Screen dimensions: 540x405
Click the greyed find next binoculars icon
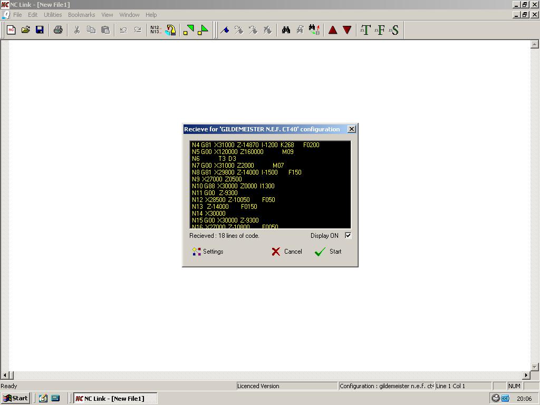pyautogui.click(x=300, y=30)
